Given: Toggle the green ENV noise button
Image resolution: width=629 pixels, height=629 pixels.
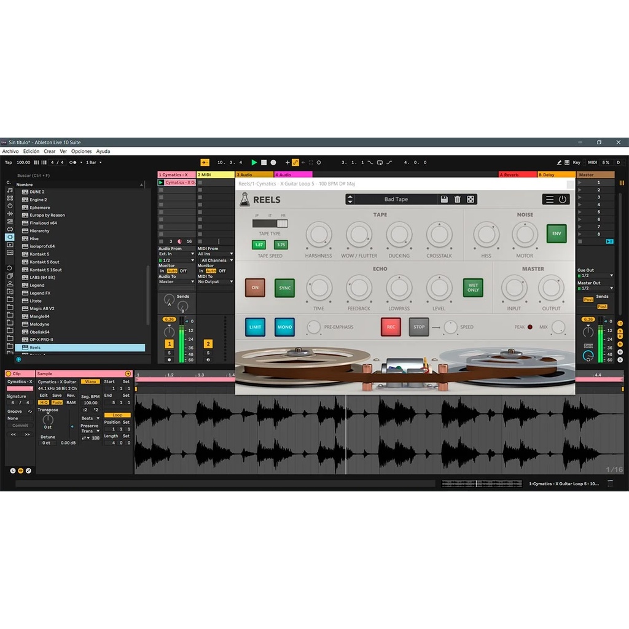Looking at the screenshot, I should (557, 233).
